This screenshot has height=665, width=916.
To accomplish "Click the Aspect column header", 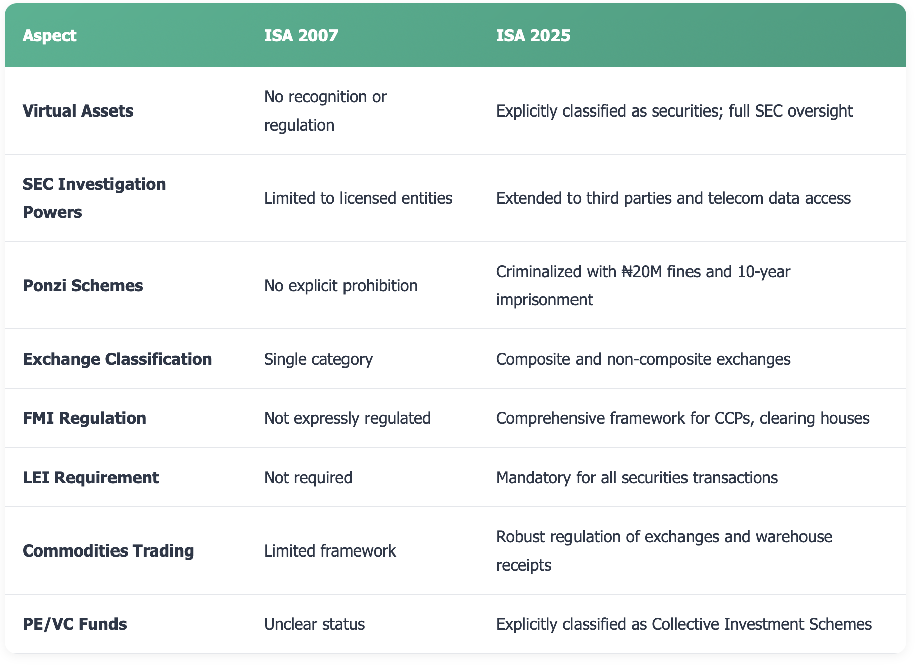I will pyautogui.click(x=49, y=36).
